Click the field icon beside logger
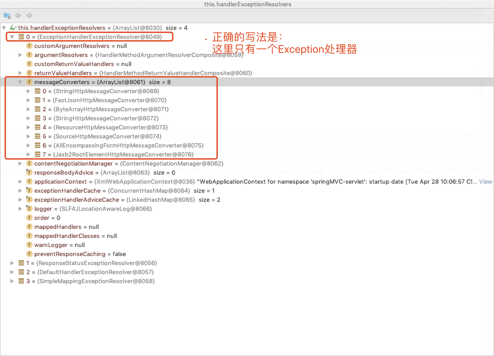Viewport: 494px width, 356px height. click(29, 209)
